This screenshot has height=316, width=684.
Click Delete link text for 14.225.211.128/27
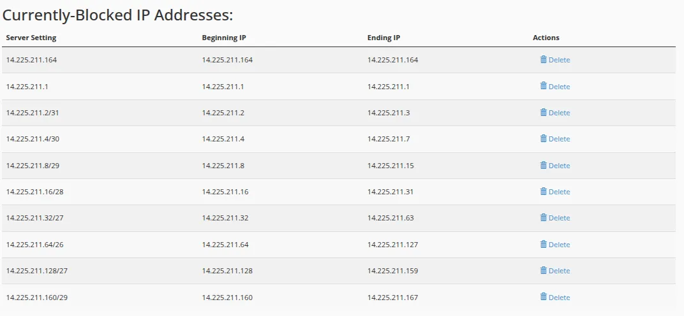point(559,271)
